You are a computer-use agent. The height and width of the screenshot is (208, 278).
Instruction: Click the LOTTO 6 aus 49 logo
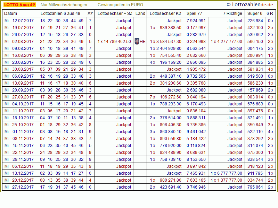point(19,5)
